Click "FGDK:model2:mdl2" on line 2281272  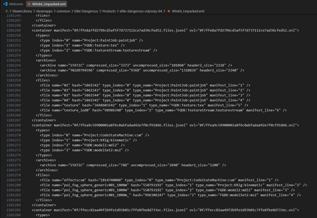pyautogui.click(x=101, y=145)
